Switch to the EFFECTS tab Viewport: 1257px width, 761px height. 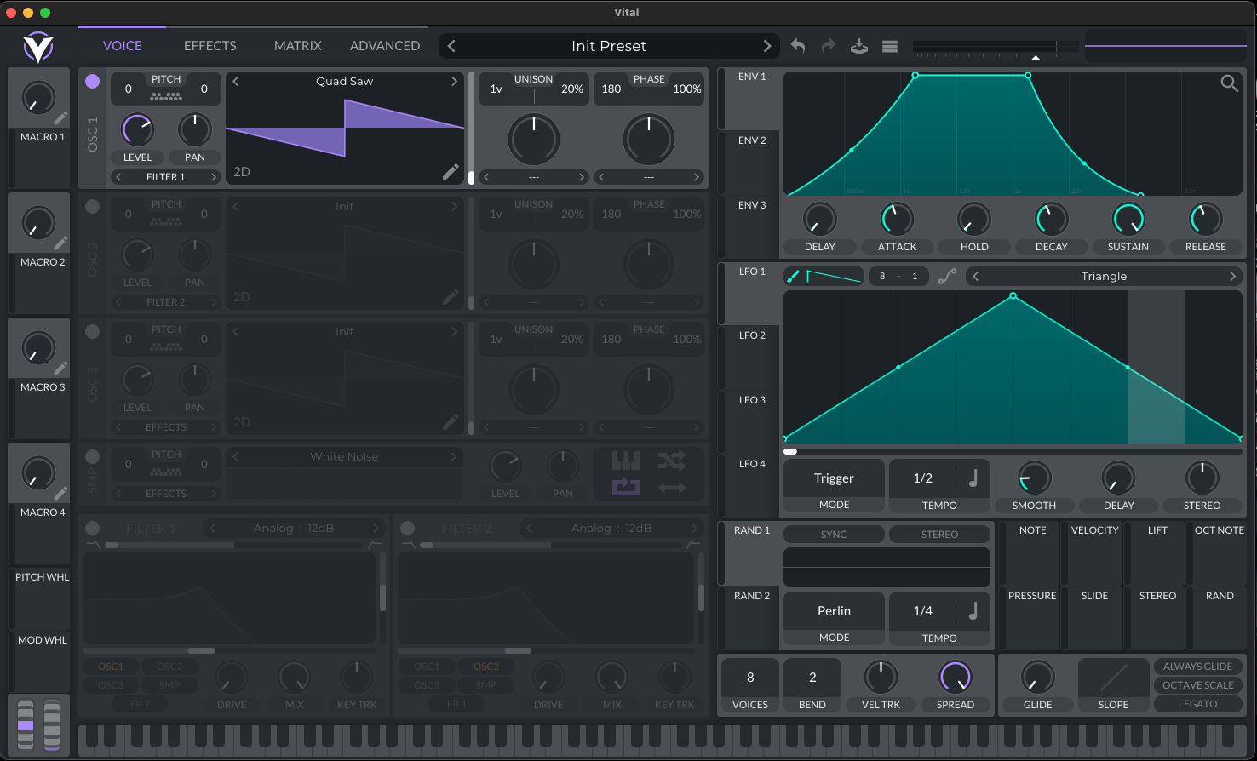pyautogui.click(x=210, y=46)
